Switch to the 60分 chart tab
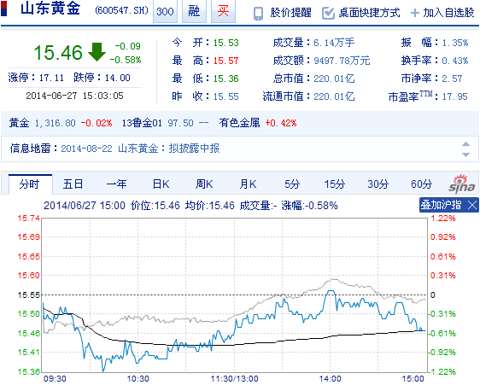 (x=421, y=184)
